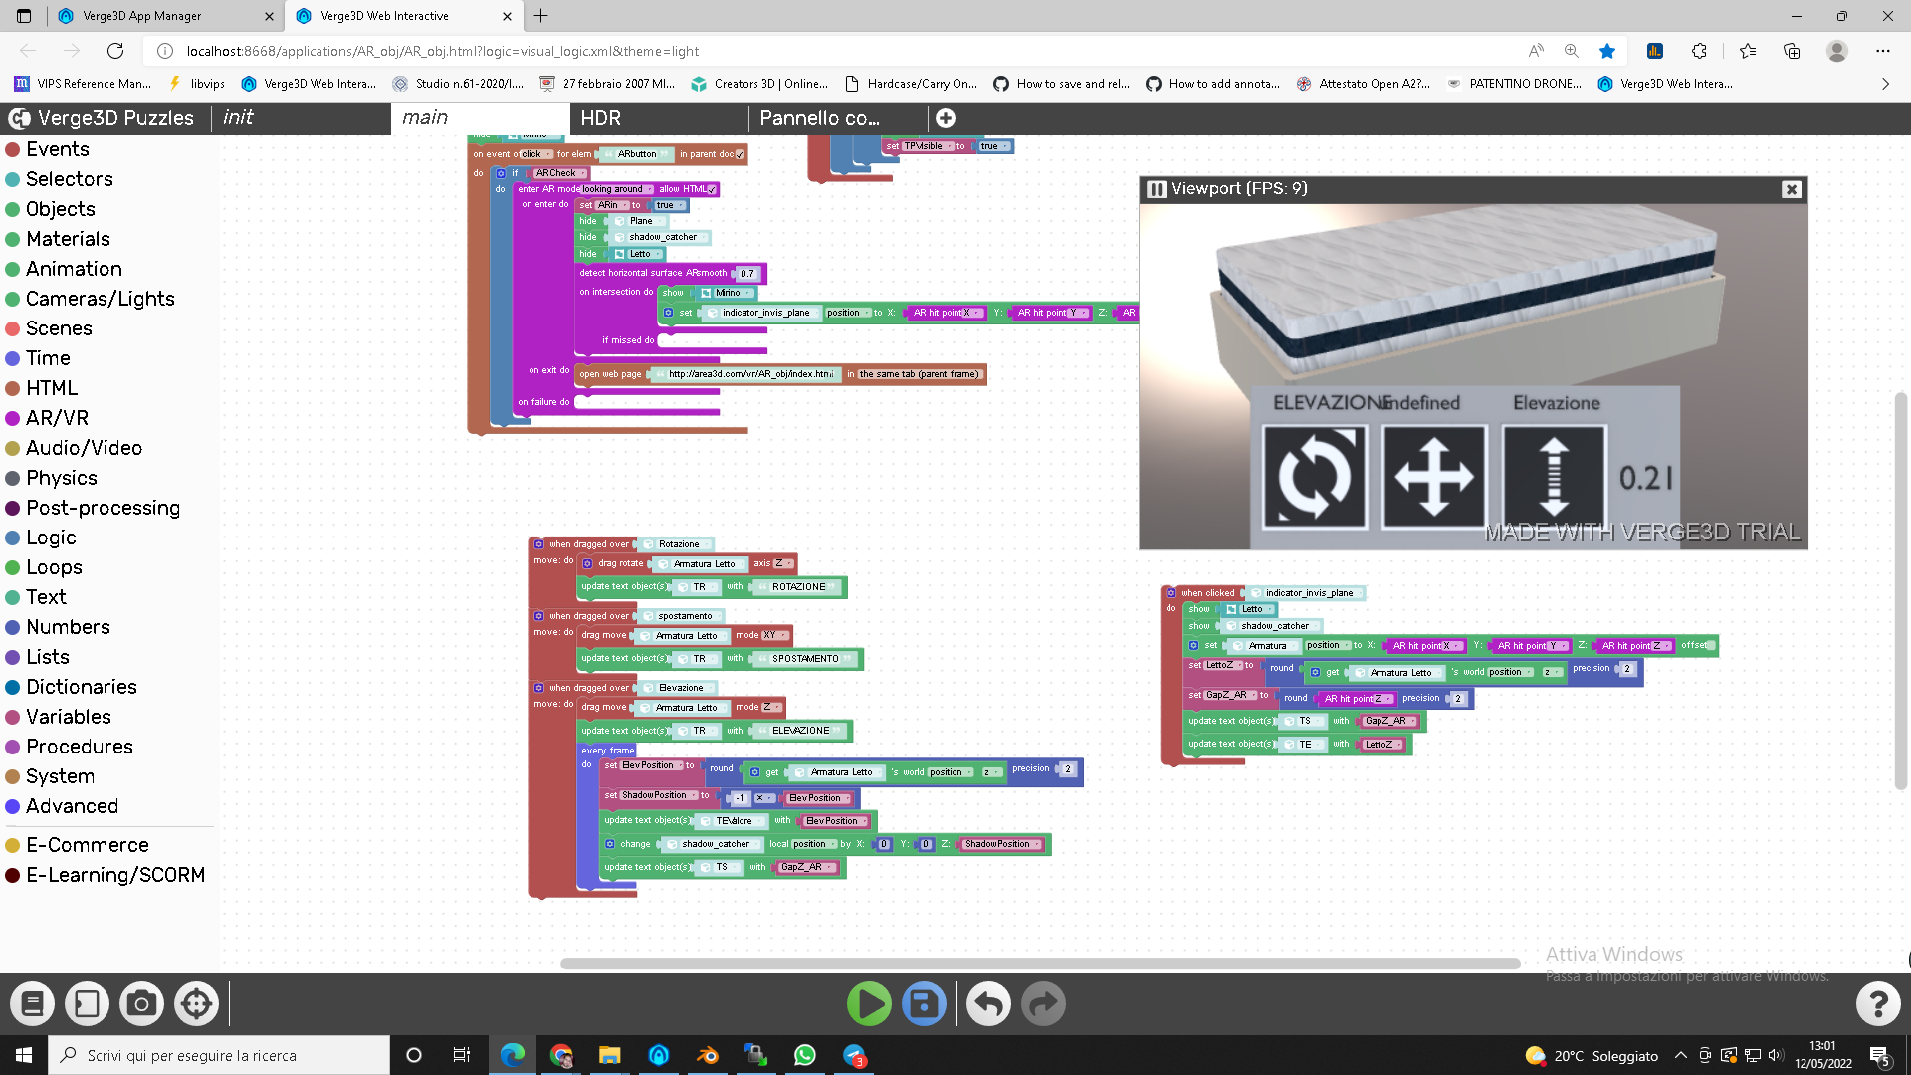Refresh the browser page

pyautogui.click(x=115, y=51)
